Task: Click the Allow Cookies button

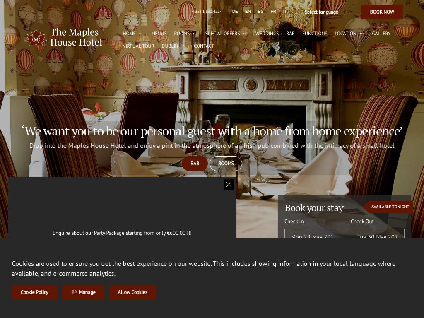Action: point(132,292)
